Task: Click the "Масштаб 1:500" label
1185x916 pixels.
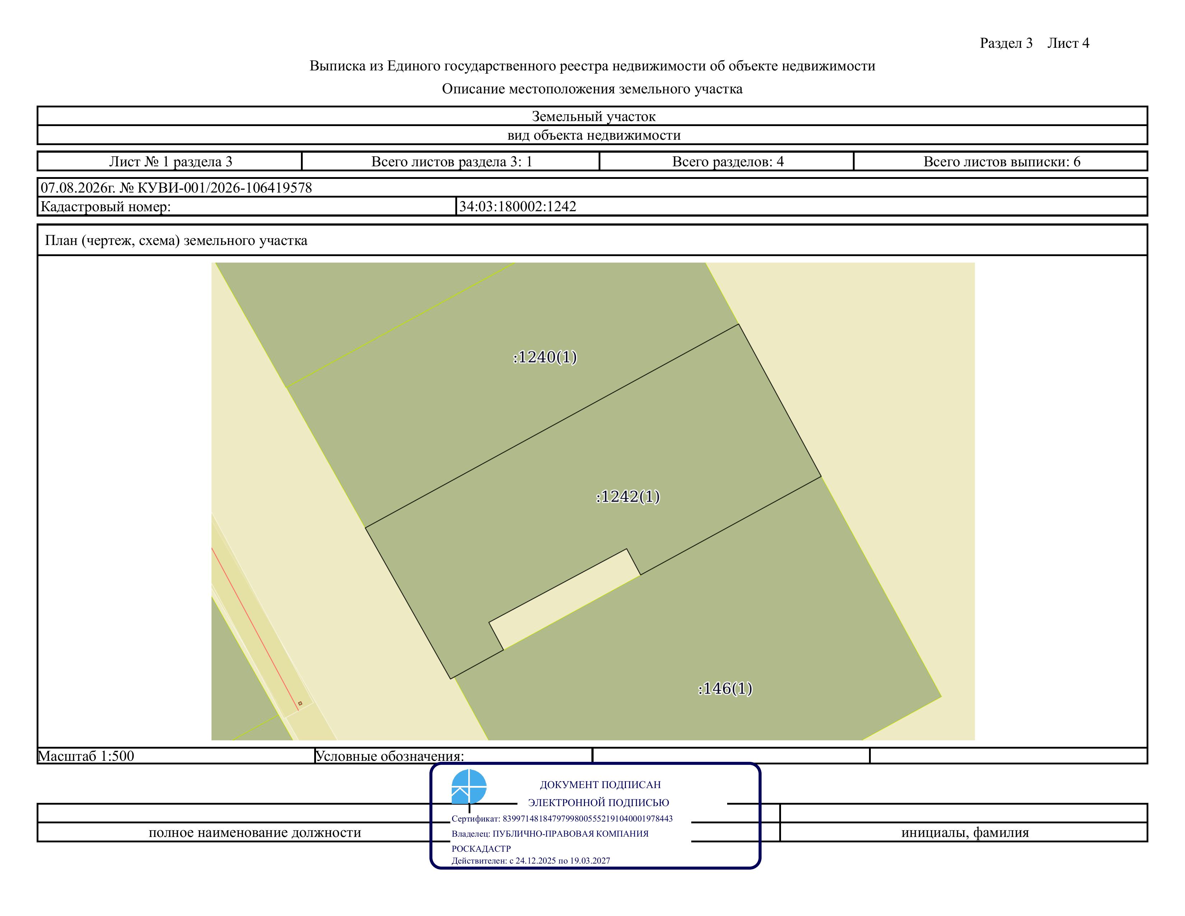Action: (86, 756)
